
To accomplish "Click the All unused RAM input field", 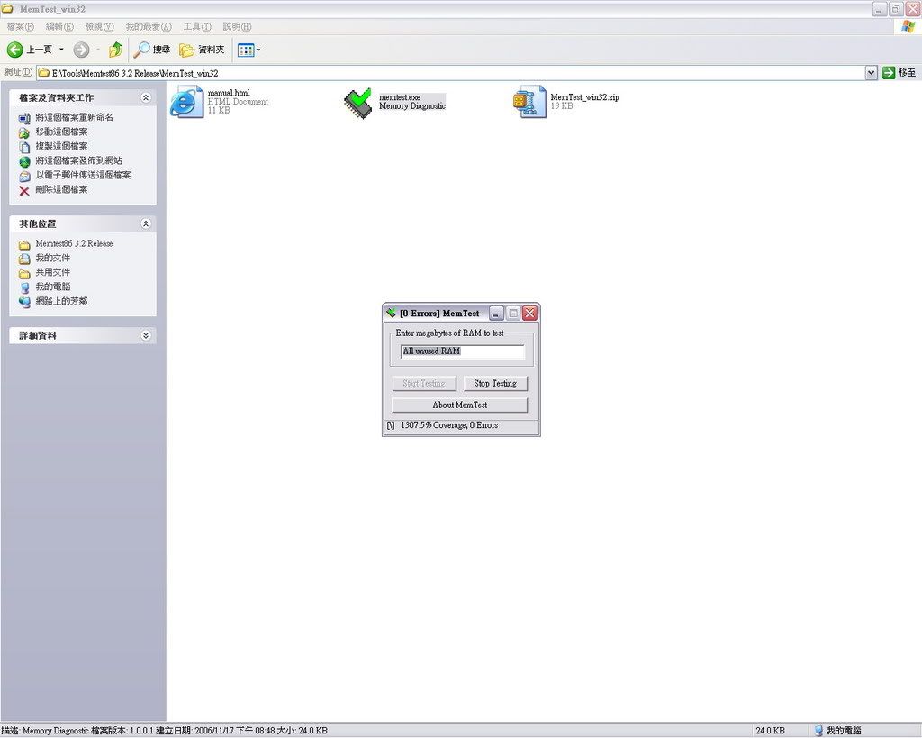I will pyautogui.click(x=463, y=351).
